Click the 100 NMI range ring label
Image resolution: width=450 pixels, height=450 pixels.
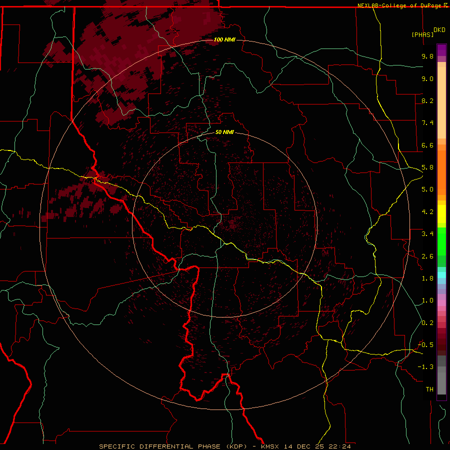[x=224, y=39]
